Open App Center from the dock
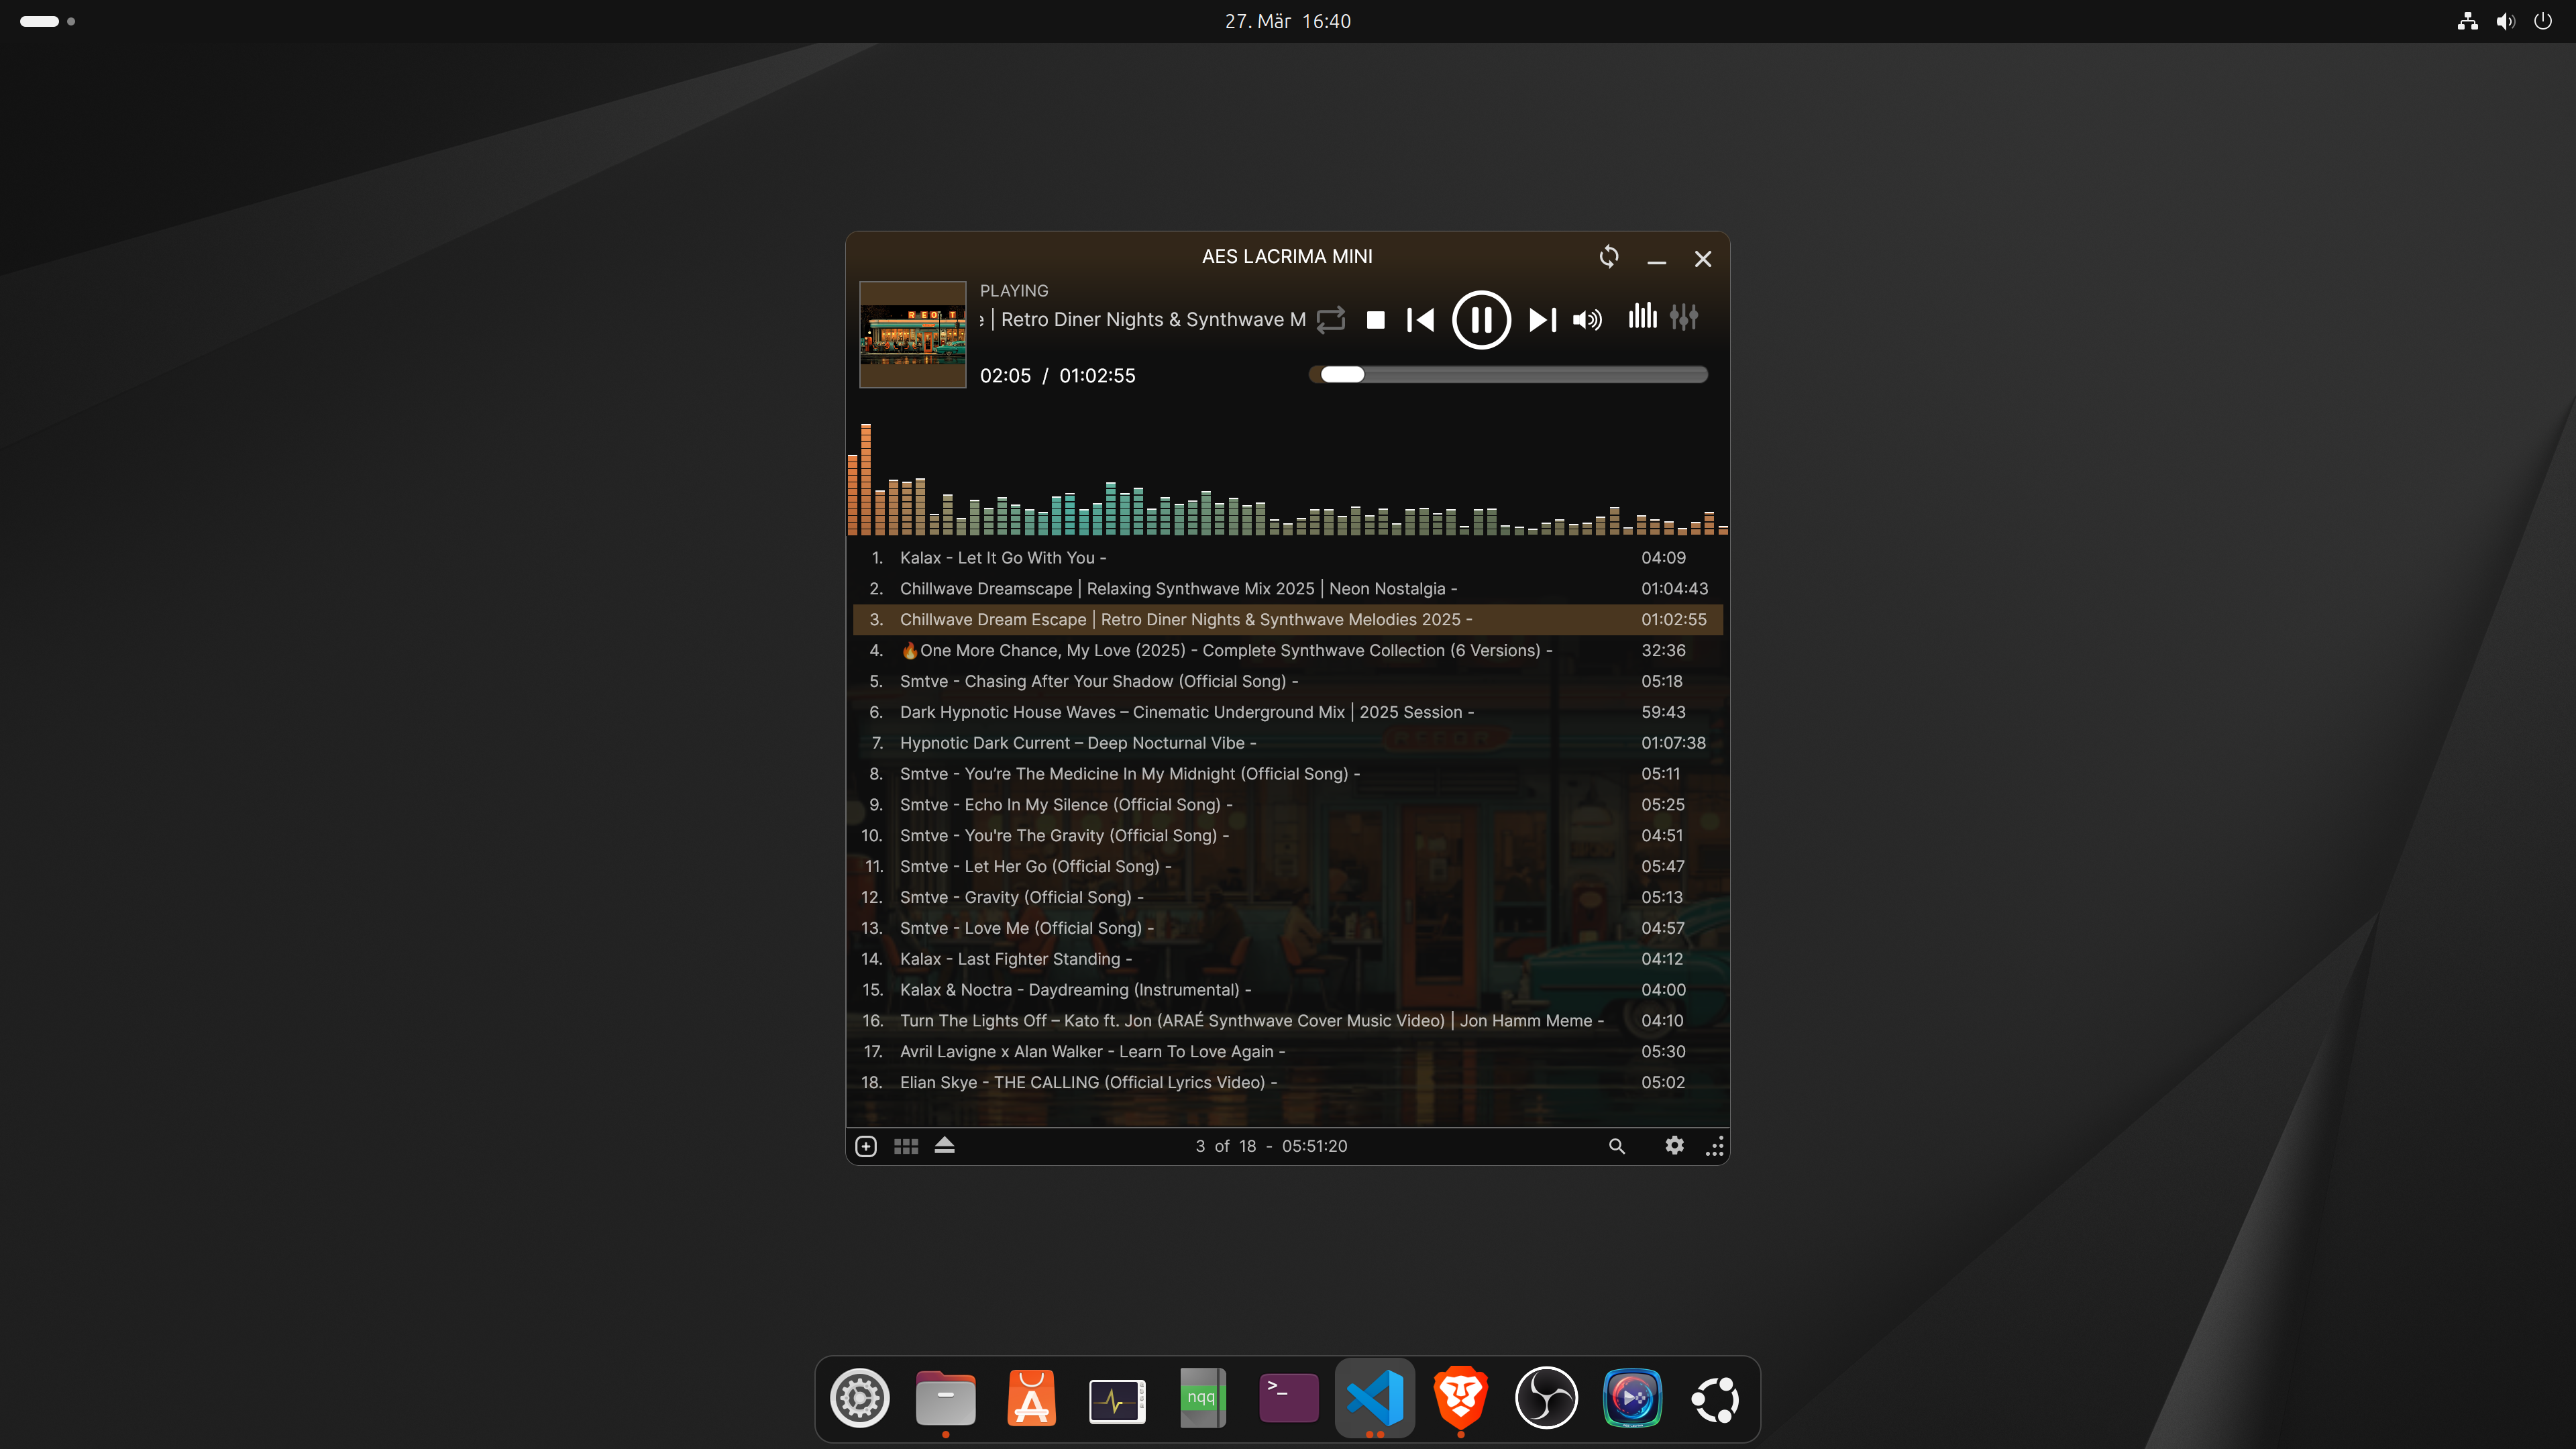The width and height of the screenshot is (2576, 1449). 1031,1398
